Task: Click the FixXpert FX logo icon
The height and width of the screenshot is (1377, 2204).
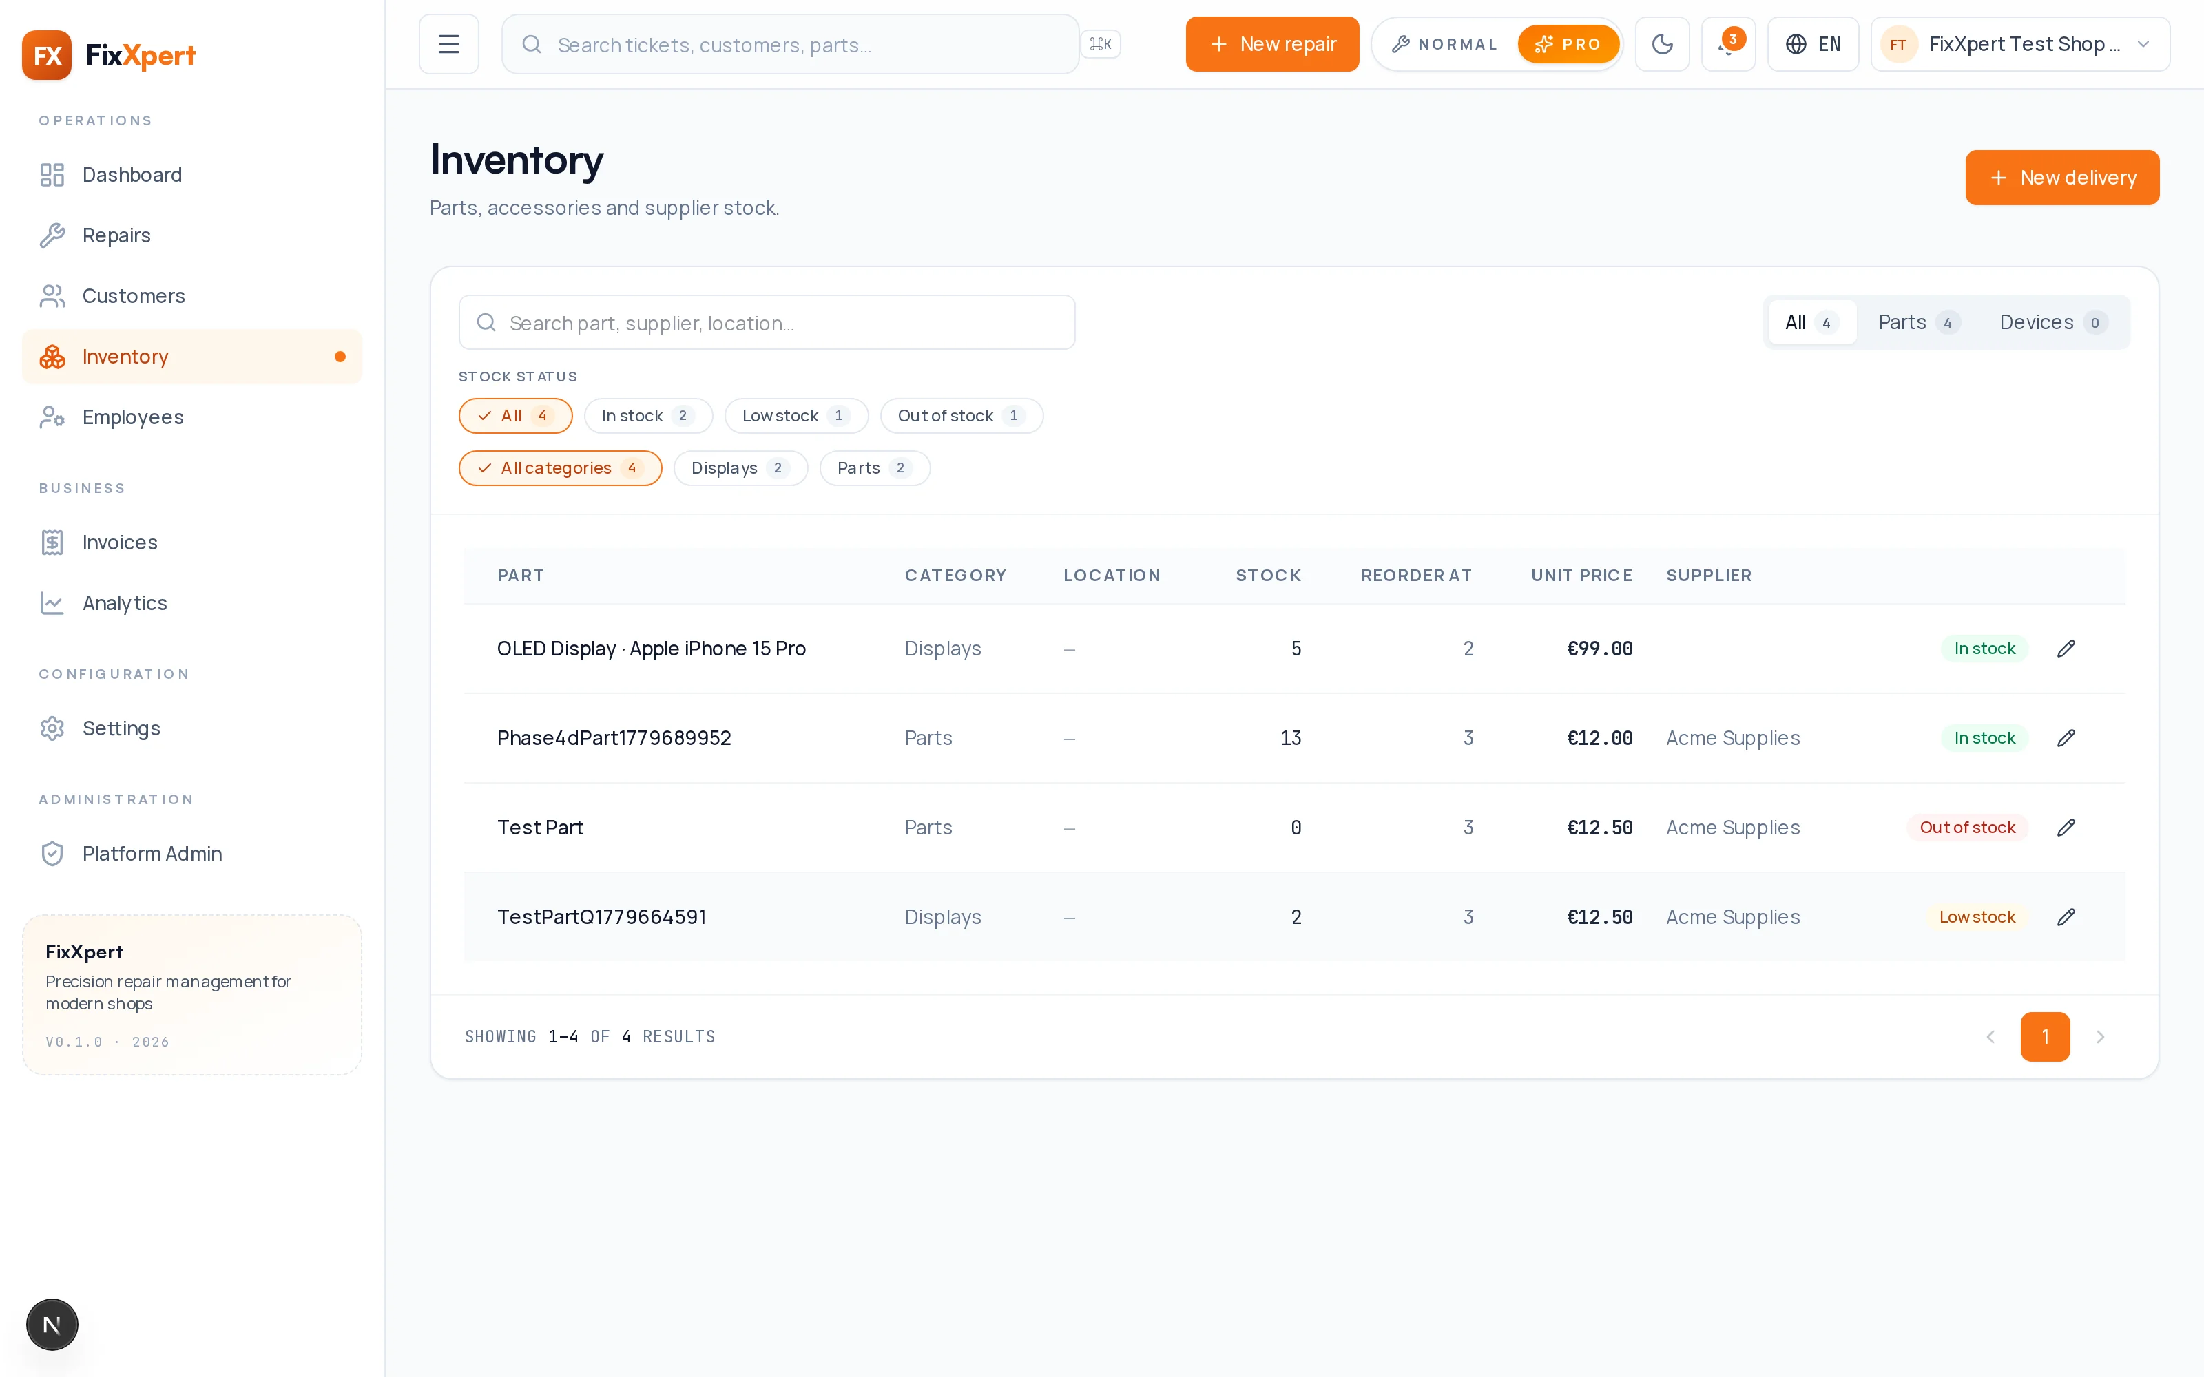Action: coord(46,54)
